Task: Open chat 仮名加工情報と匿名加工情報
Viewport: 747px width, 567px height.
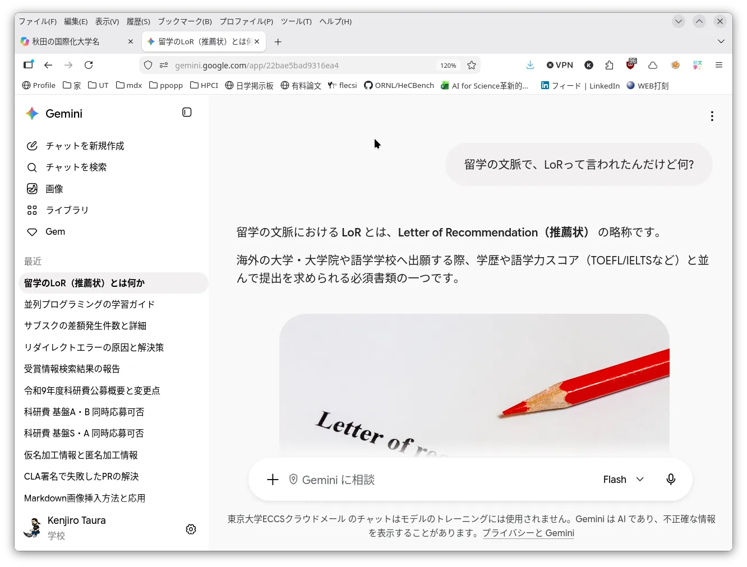Action: pyautogui.click(x=114, y=455)
